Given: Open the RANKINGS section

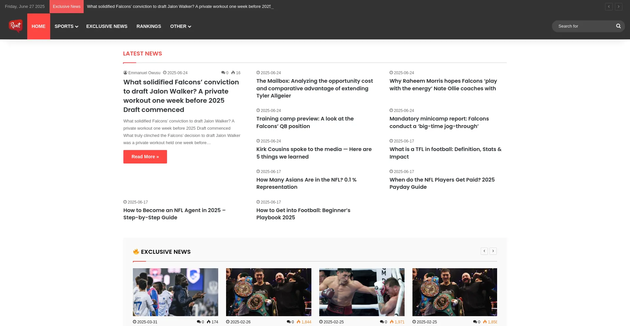Looking at the screenshot, I should point(149,26).
